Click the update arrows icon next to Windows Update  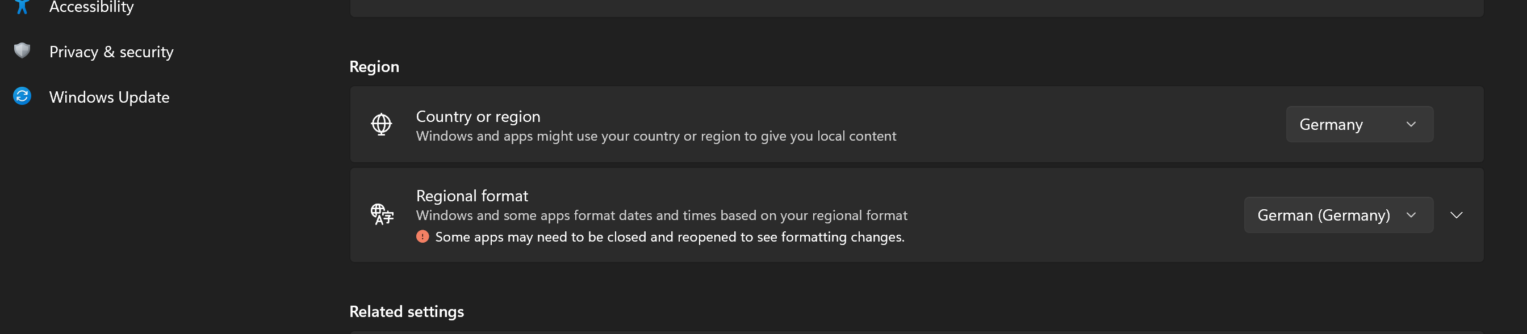(22, 96)
